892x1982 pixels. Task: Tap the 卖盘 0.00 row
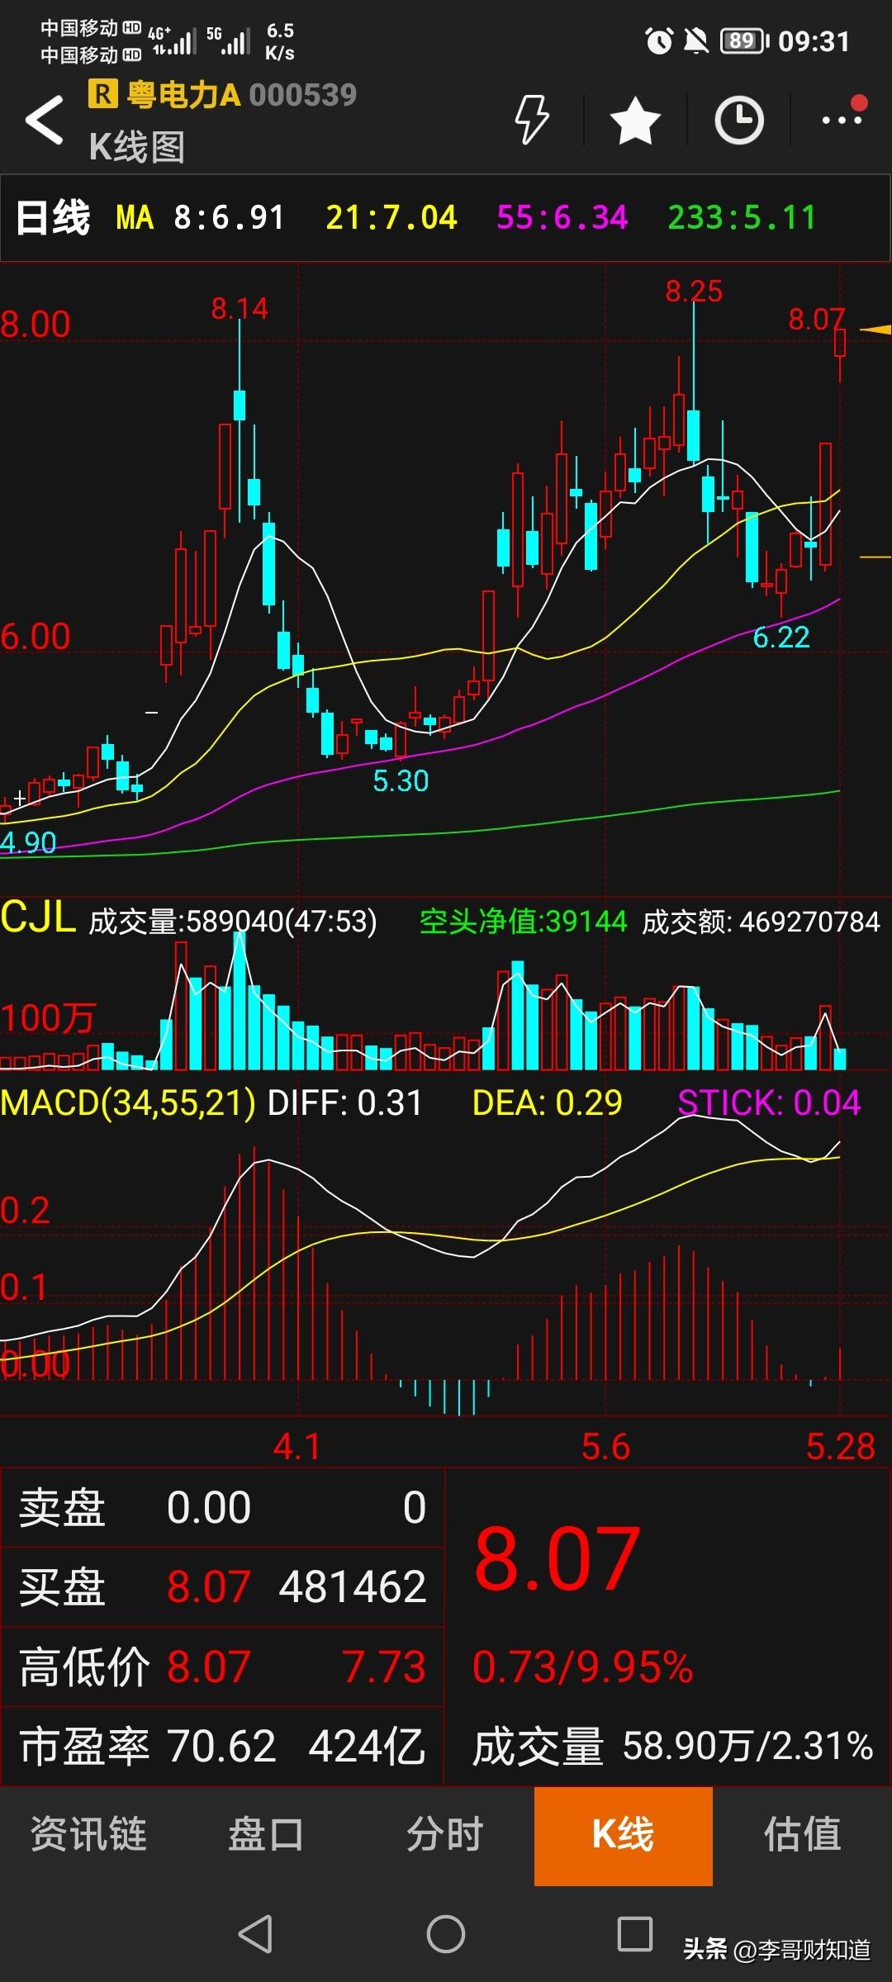[222, 1507]
